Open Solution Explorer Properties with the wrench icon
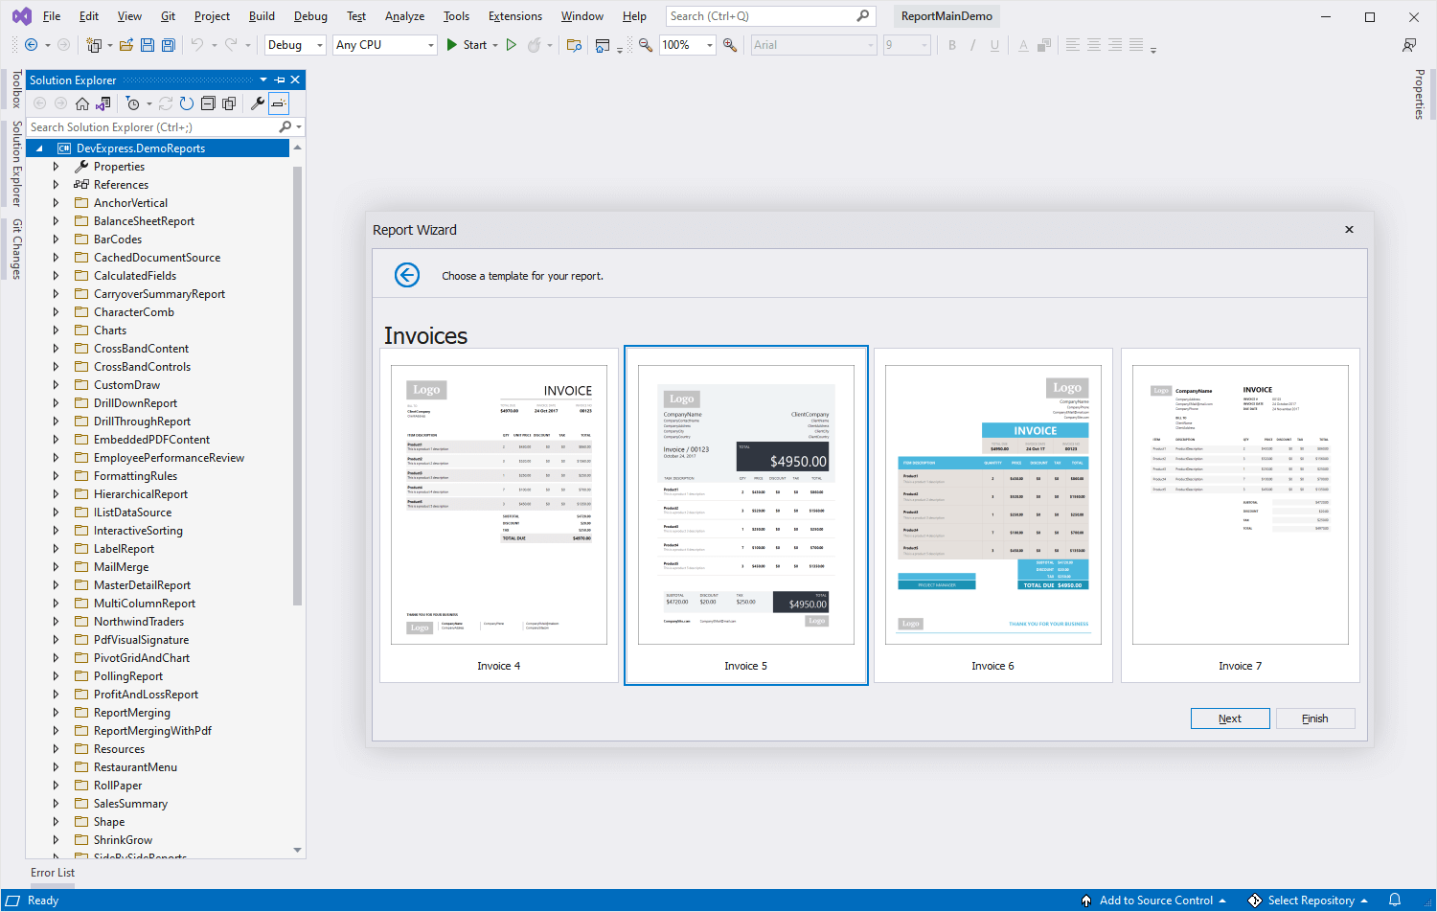1437x912 pixels. (256, 103)
